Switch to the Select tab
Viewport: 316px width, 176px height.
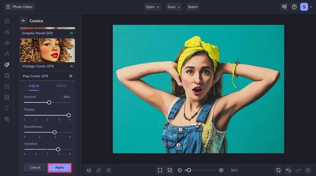[x=61, y=86]
